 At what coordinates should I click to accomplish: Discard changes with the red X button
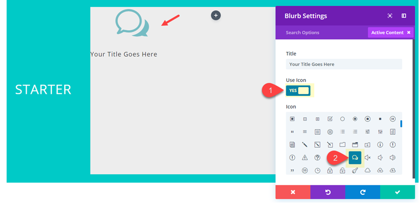coord(293,192)
